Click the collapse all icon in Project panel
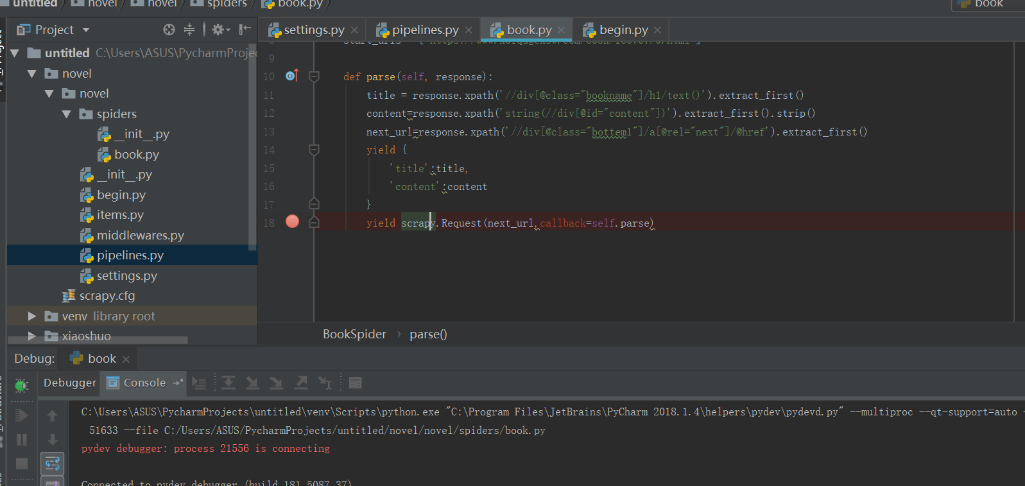Screen dimensions: 1025x486 coord(189,30)
